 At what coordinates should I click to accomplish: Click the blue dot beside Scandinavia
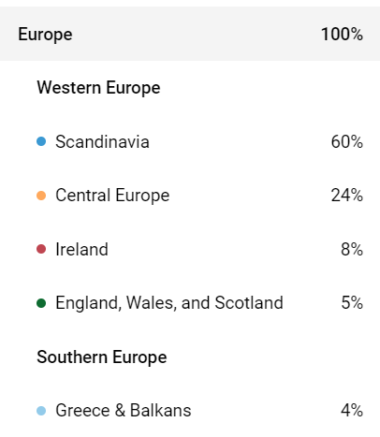pos(41,141)
